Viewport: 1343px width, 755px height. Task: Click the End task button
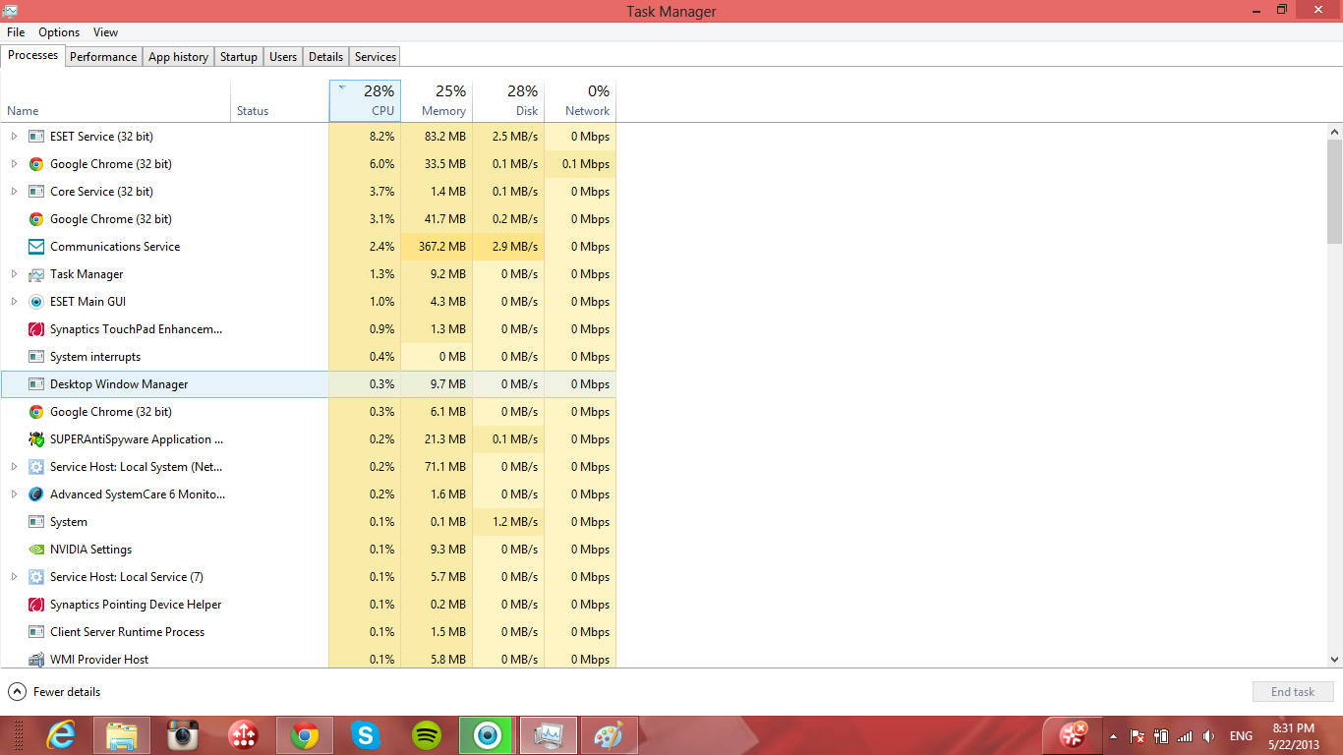[x=1293, y=692]
